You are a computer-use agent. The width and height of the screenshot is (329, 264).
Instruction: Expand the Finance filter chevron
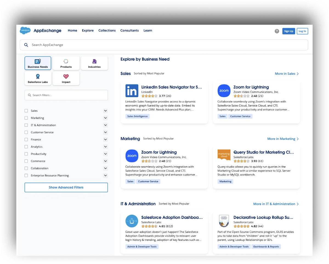(106, 140)
